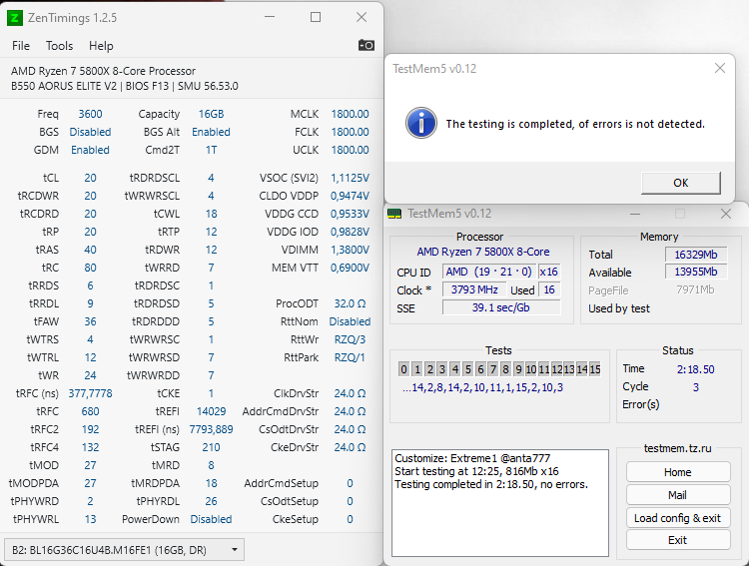Click test box number 15

point(595,369)
